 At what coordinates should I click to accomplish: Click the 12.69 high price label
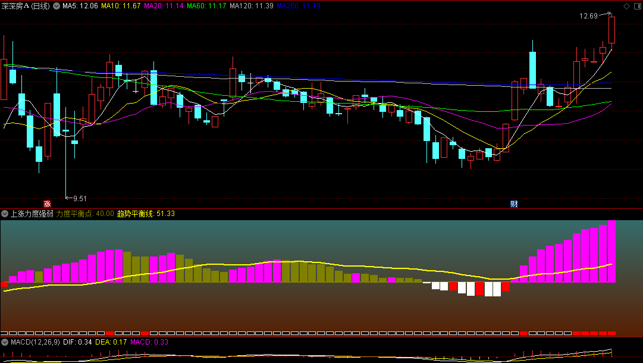point(588,16)
